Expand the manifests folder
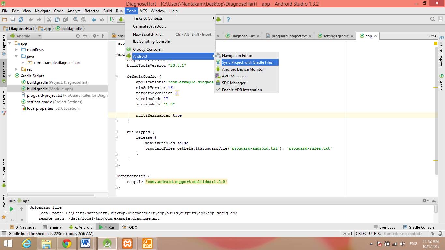Image resolution: width=445 pixels, height=250 pixels. coord(16,50)
